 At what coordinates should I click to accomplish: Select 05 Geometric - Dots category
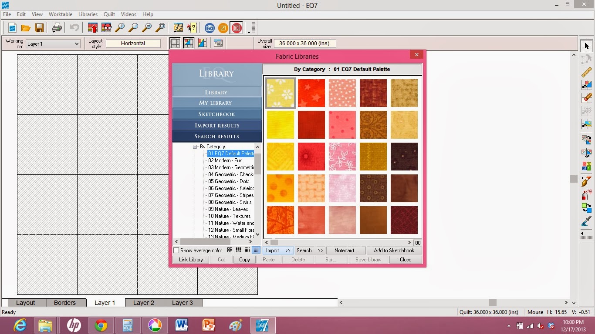point(229,181)
